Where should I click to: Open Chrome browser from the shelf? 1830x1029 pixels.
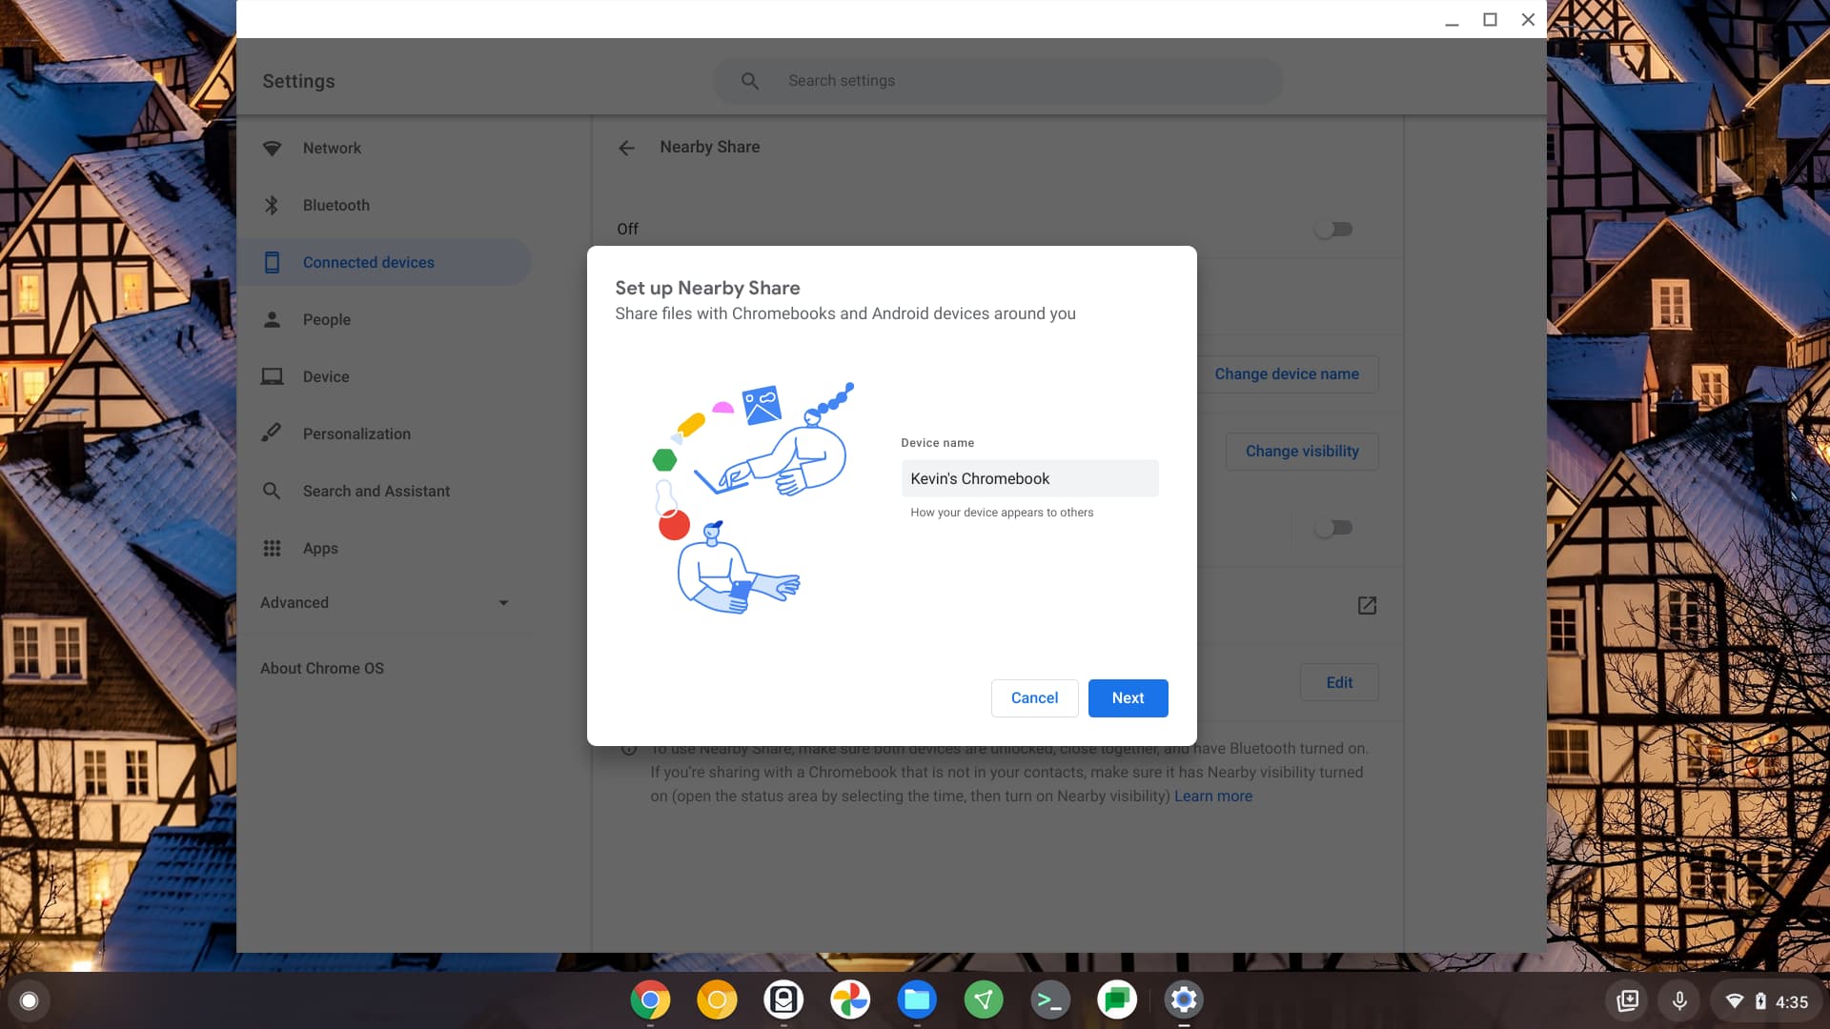[x=650, y=1000]
